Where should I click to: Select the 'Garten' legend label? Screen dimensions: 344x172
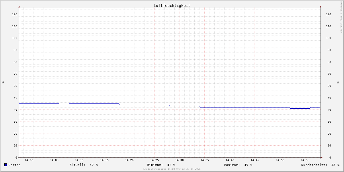15,165
